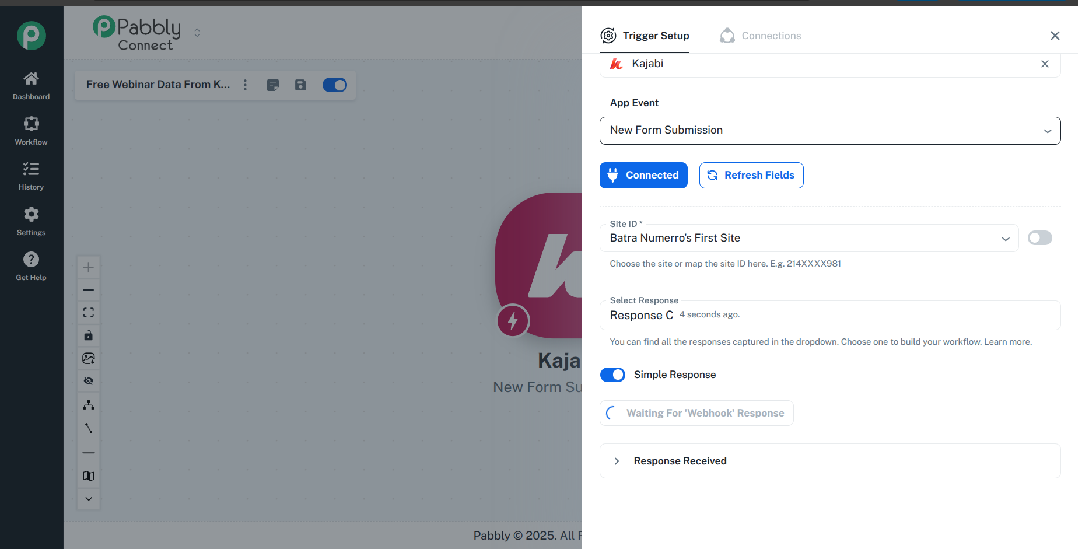Disable the workflow enable toggle
This screenshot has width=1078, height=549.
(335, 85)
